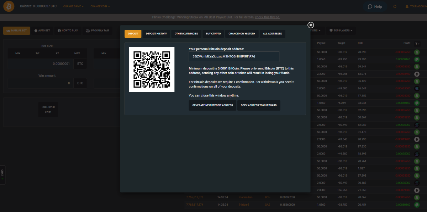The image size is (427, 212).
Task: Click the BitCoin deposit address field
Action: (x=234, y=56)
